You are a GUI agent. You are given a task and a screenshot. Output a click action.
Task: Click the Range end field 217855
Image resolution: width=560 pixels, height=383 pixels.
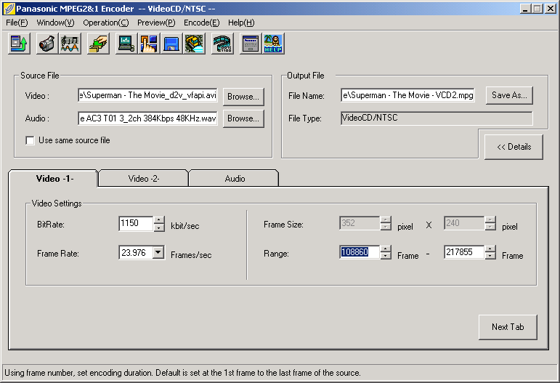coord(464,252)
